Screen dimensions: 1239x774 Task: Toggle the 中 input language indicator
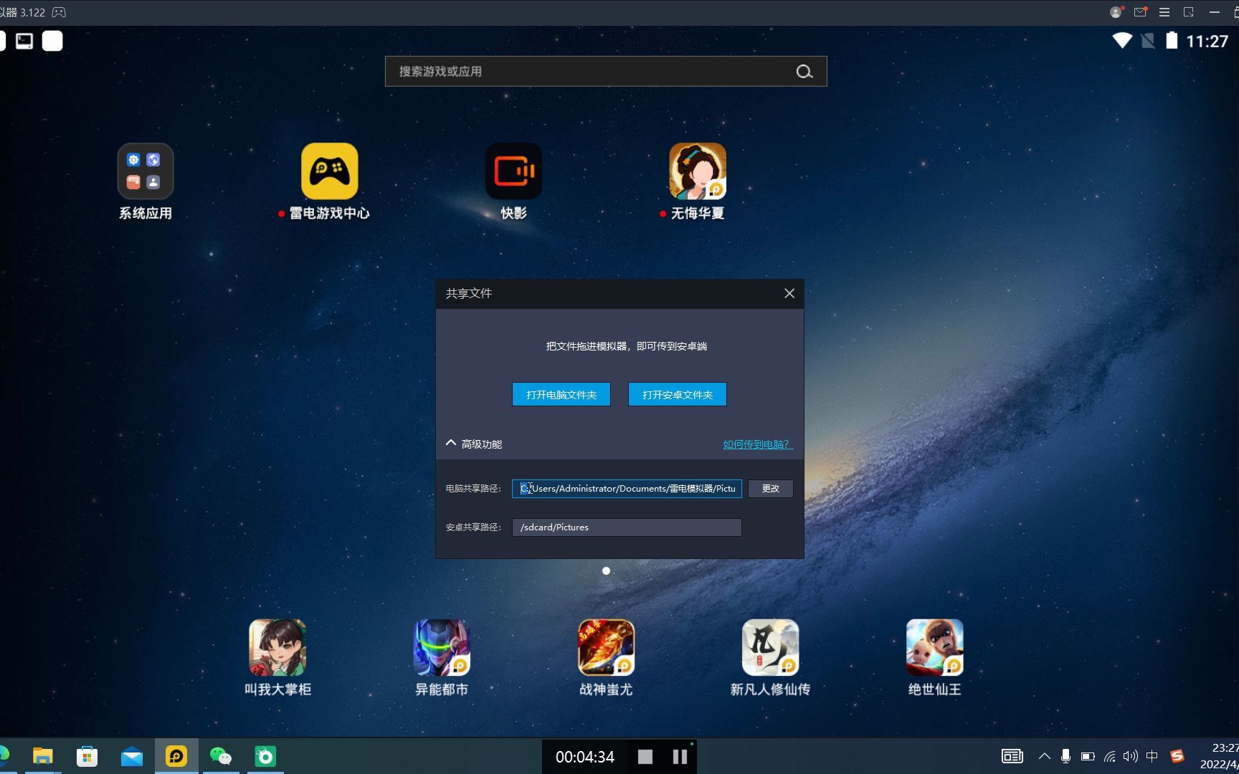1152,756
